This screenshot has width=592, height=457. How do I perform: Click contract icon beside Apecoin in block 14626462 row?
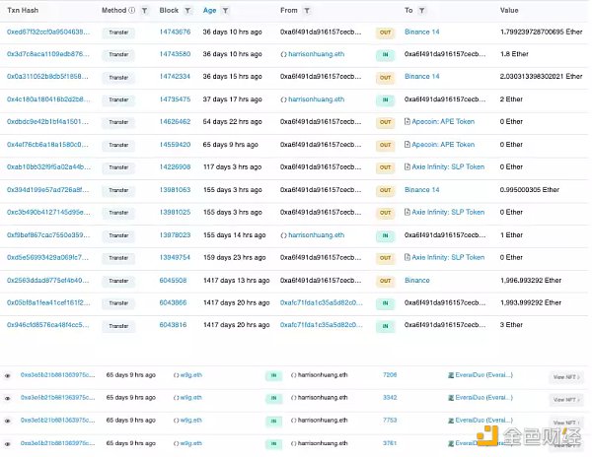click(x=407, y=122)
